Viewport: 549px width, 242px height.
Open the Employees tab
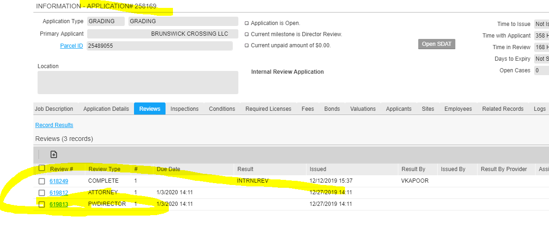[x=458, y=109]
